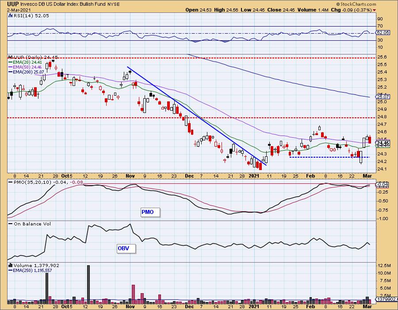Click the blue dotted support line

point(329,157)
